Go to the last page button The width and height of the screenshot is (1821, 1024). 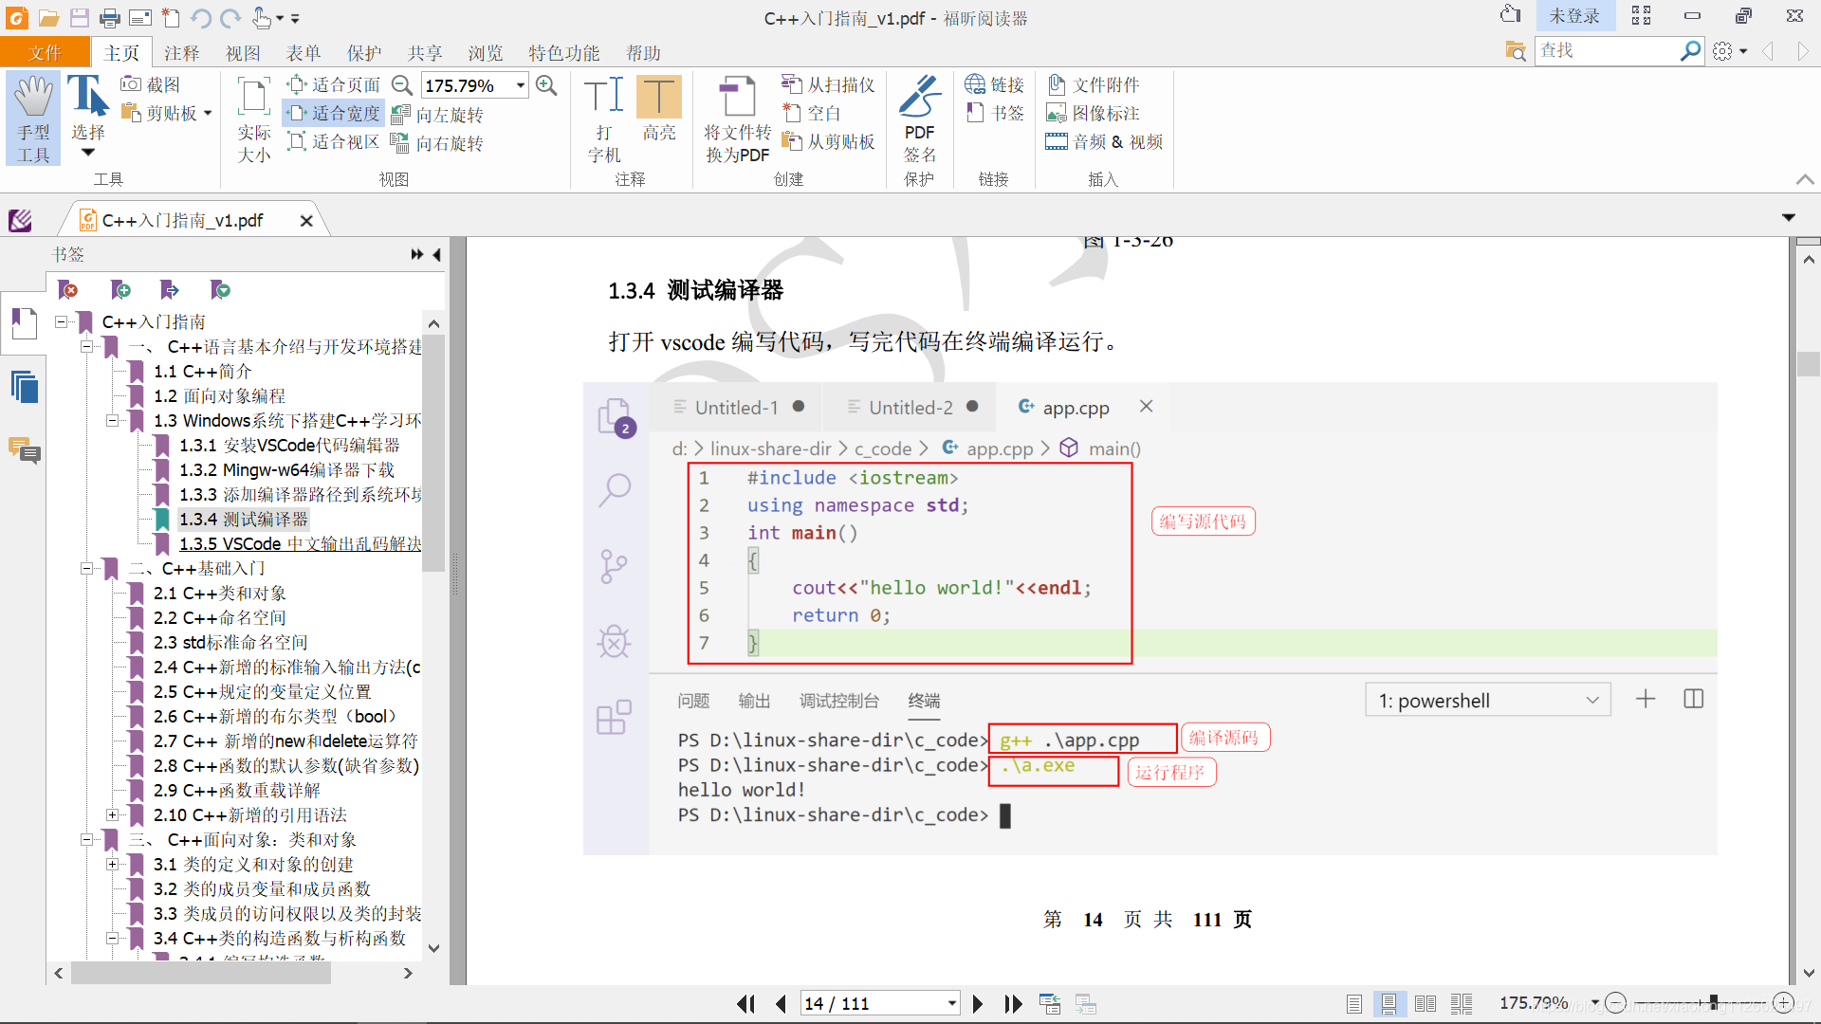pos(1013,1003)
